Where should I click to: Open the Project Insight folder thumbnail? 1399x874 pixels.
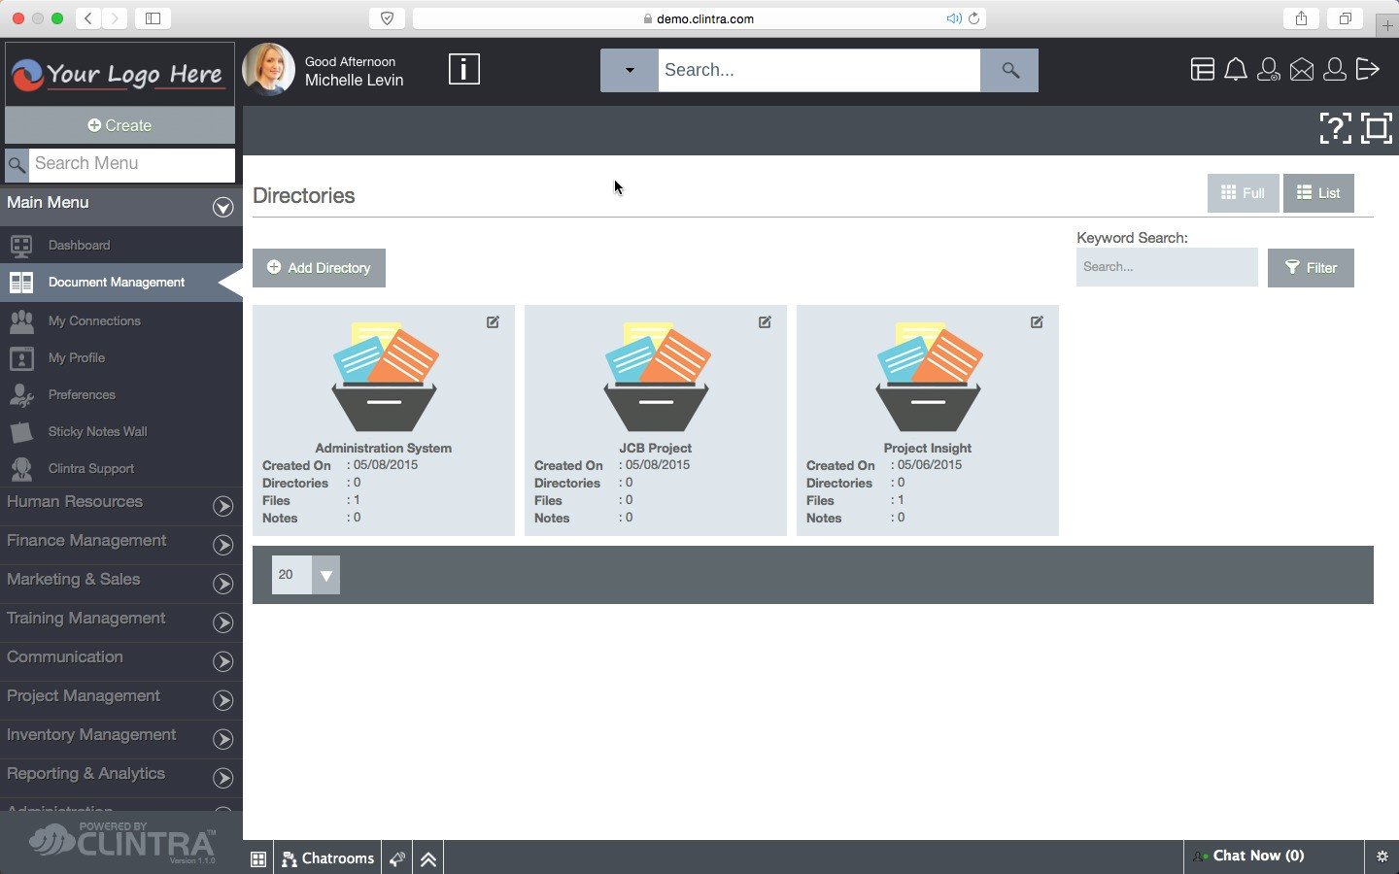[928, 377]
